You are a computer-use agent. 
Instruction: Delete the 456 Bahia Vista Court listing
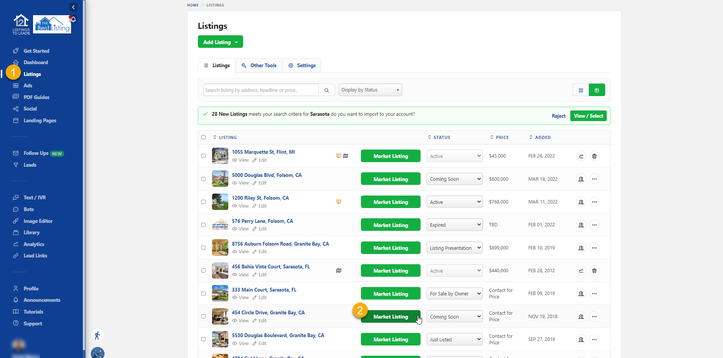pos(594,270)
